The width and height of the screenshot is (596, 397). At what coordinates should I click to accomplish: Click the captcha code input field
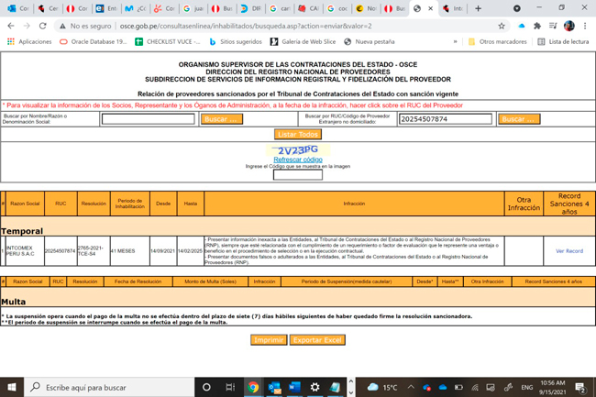298,174
